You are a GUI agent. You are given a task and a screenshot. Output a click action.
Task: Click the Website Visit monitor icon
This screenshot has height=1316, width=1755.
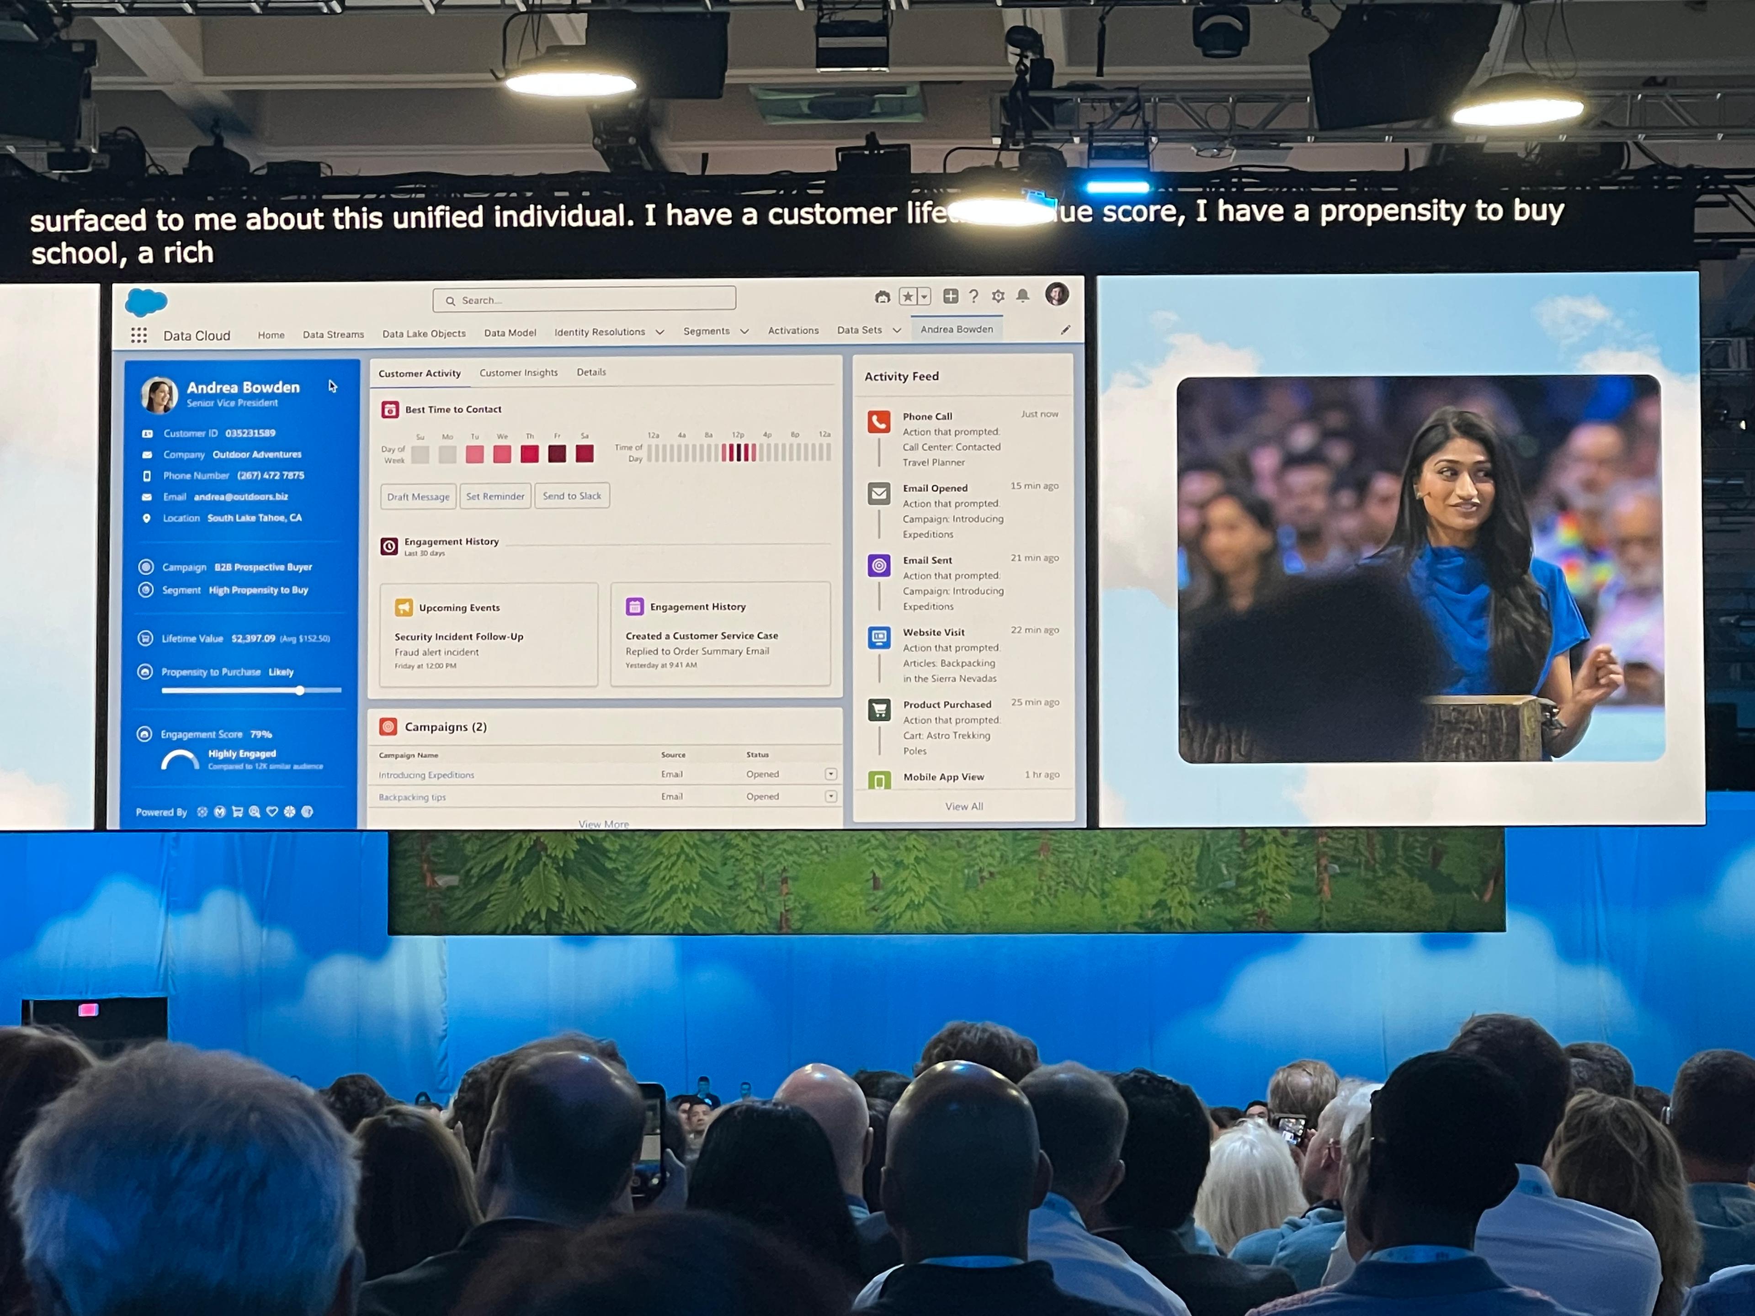[x=879, y=638]
